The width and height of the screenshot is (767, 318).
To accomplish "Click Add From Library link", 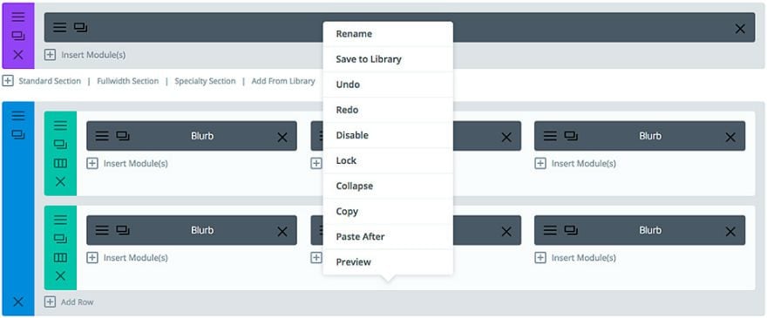I will (x=283, y=81).
